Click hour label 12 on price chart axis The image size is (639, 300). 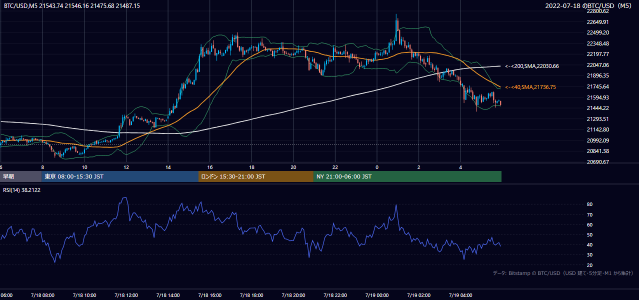click(x=126, y=167)
